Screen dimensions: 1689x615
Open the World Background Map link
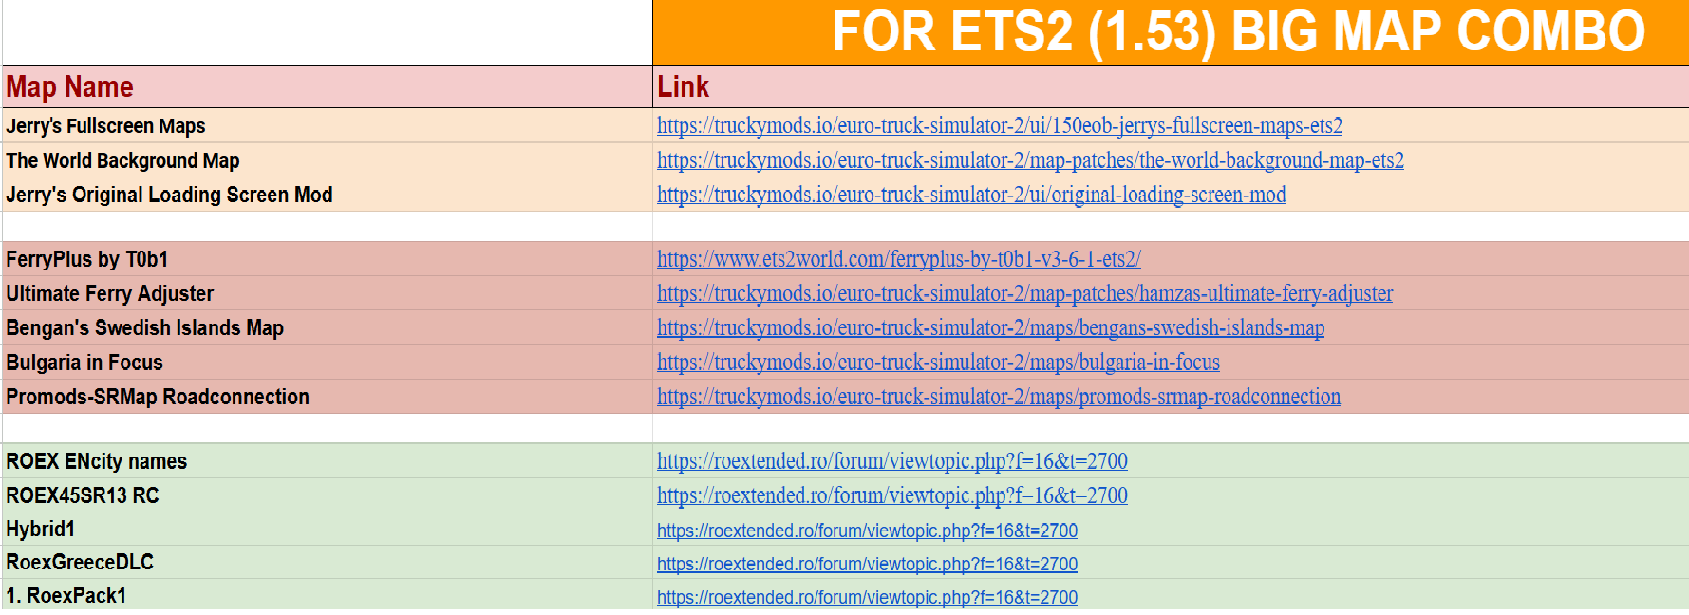1030,160
